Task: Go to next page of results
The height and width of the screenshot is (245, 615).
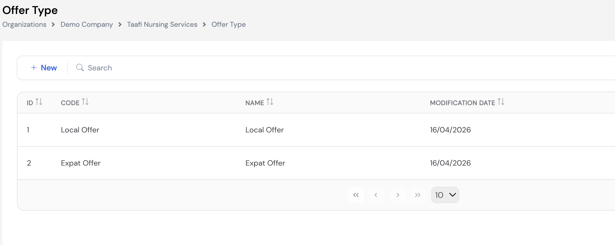Action: [398, 195]
